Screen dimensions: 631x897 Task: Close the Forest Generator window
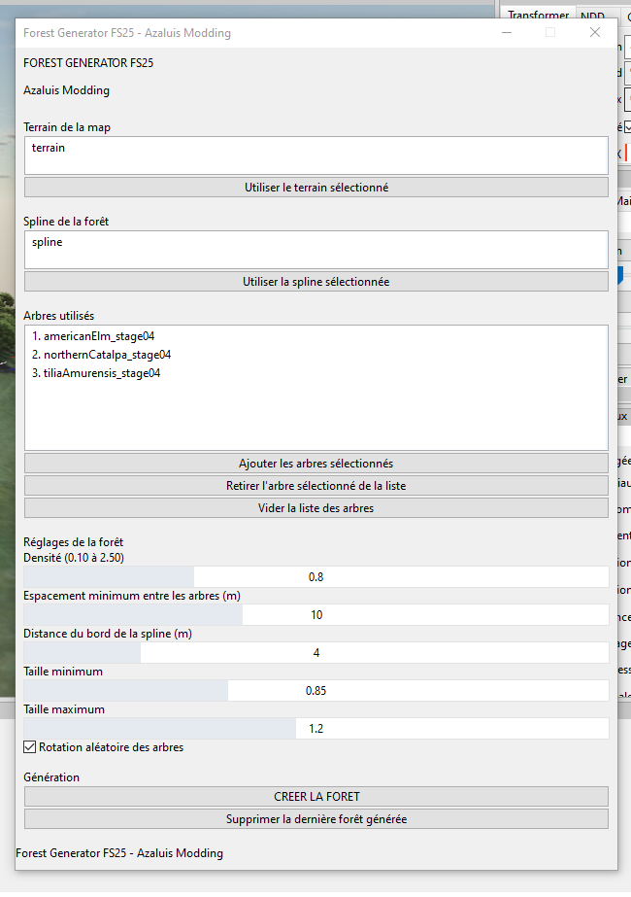click(595, 33)
